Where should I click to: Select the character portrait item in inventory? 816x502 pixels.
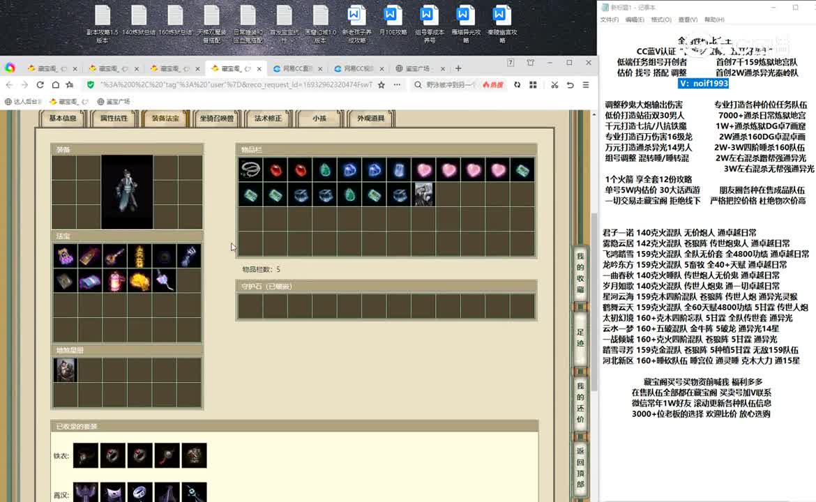pyautogui.click(x=423, y=195)
